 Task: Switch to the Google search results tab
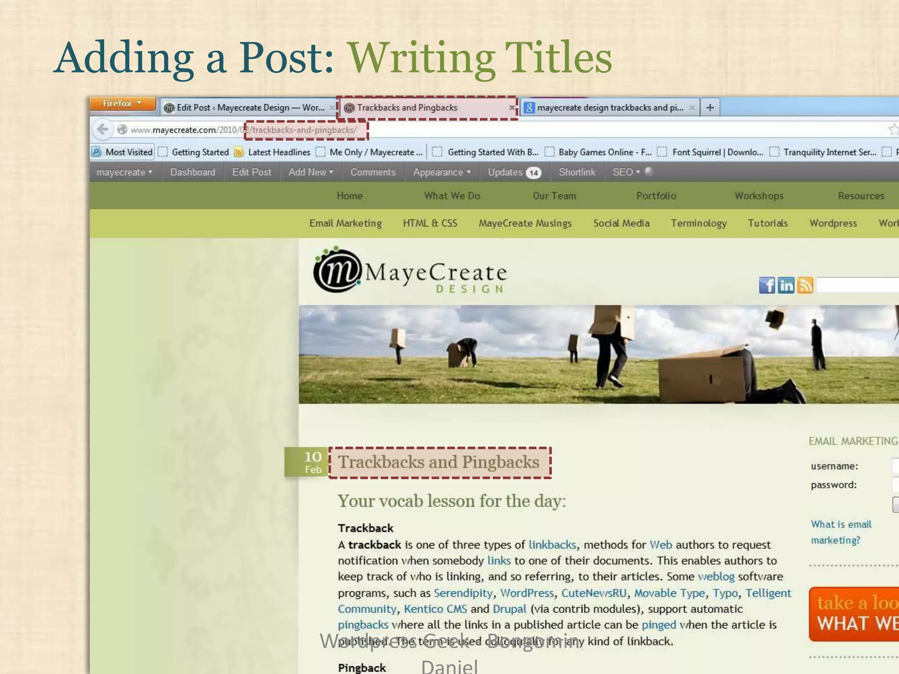click(x=610, y=108)
